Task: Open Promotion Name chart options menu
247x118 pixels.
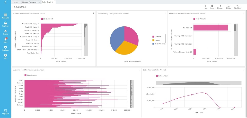Action: coord(243,14)
